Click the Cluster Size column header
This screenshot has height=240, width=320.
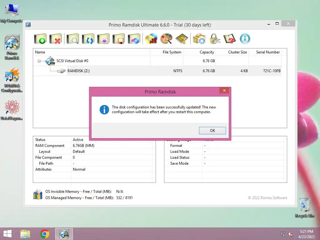click(x=232, y=52)
